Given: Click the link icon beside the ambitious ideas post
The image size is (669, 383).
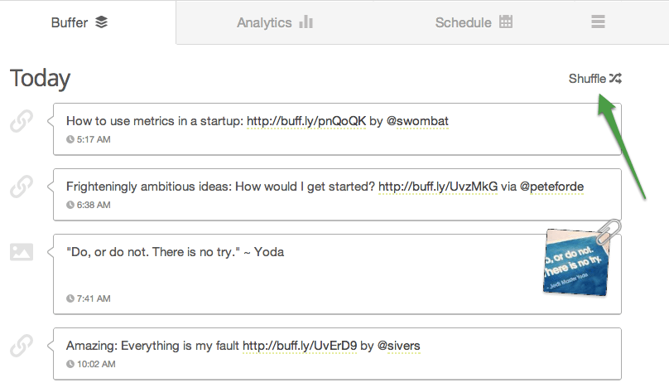Looking at the screenshot, I should tap(21, 188).
